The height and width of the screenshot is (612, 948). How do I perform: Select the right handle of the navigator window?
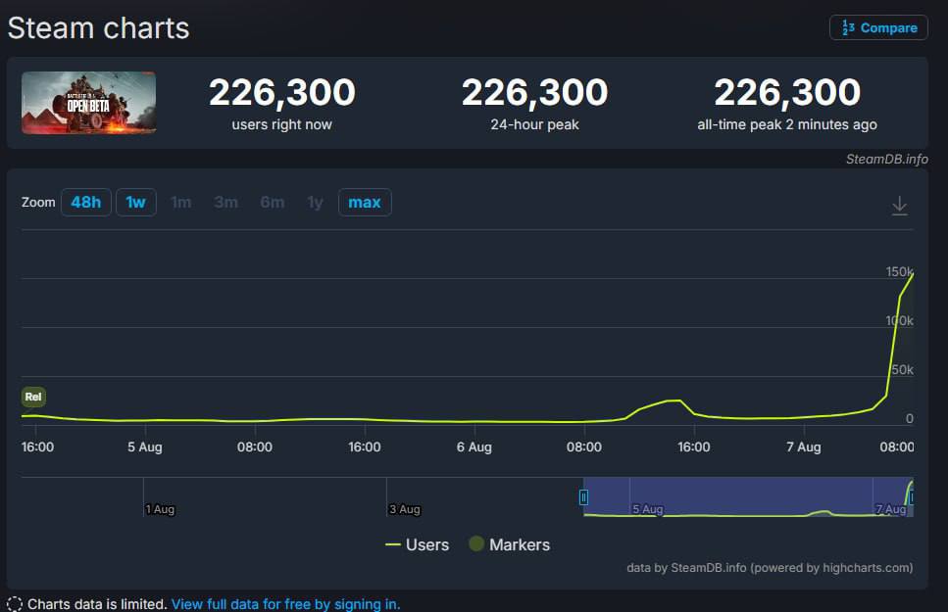(x=912, y=497)
